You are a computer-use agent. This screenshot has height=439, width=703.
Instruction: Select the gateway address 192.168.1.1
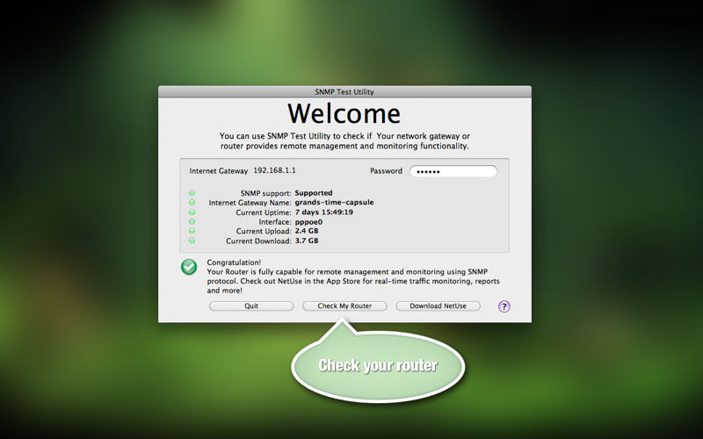pyautogui.click(x=274, y=170)
